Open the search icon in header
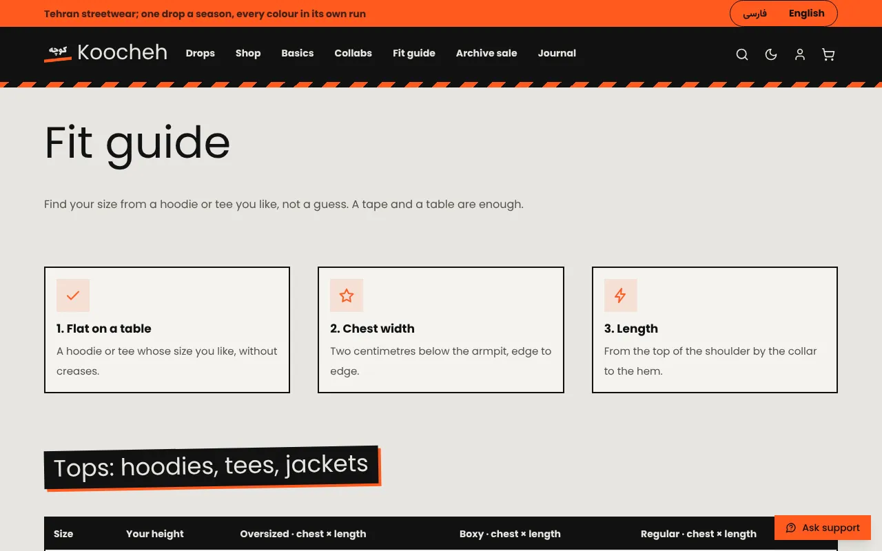Image resolution: width=882 pixels, height=551 pixels. (x=742, y=54)
